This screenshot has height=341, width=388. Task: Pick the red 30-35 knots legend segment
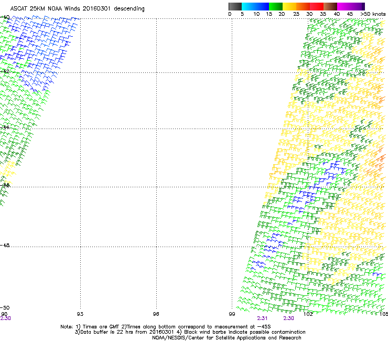click(x=317, y=6)
